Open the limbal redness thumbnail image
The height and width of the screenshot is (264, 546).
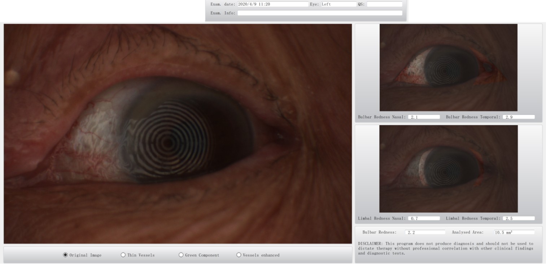(449, 169)
